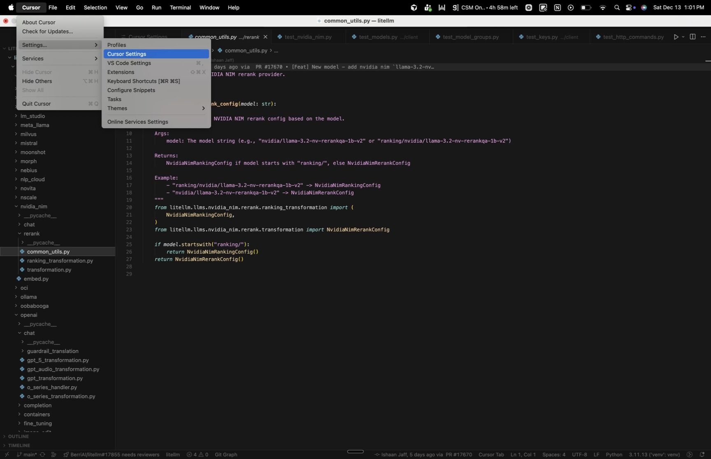Image resolution: width=711 pixels, height=459 pixels.
Task: Open VS Code Settings from submenu
Action: pyautogui.click(x=156, y=63)
